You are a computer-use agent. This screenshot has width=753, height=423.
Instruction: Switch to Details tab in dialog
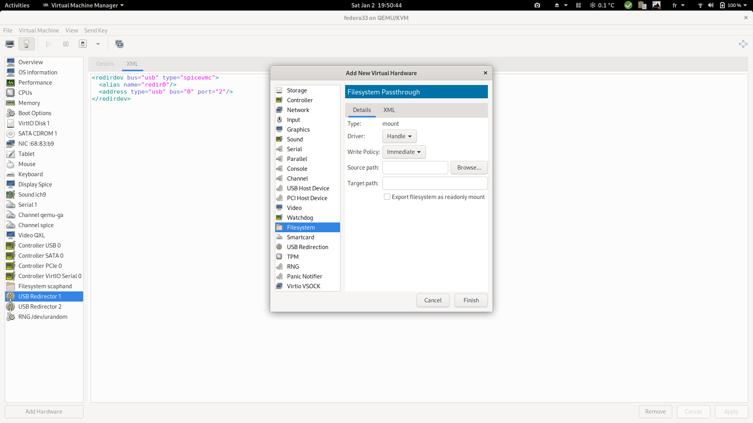pos(362,110)
